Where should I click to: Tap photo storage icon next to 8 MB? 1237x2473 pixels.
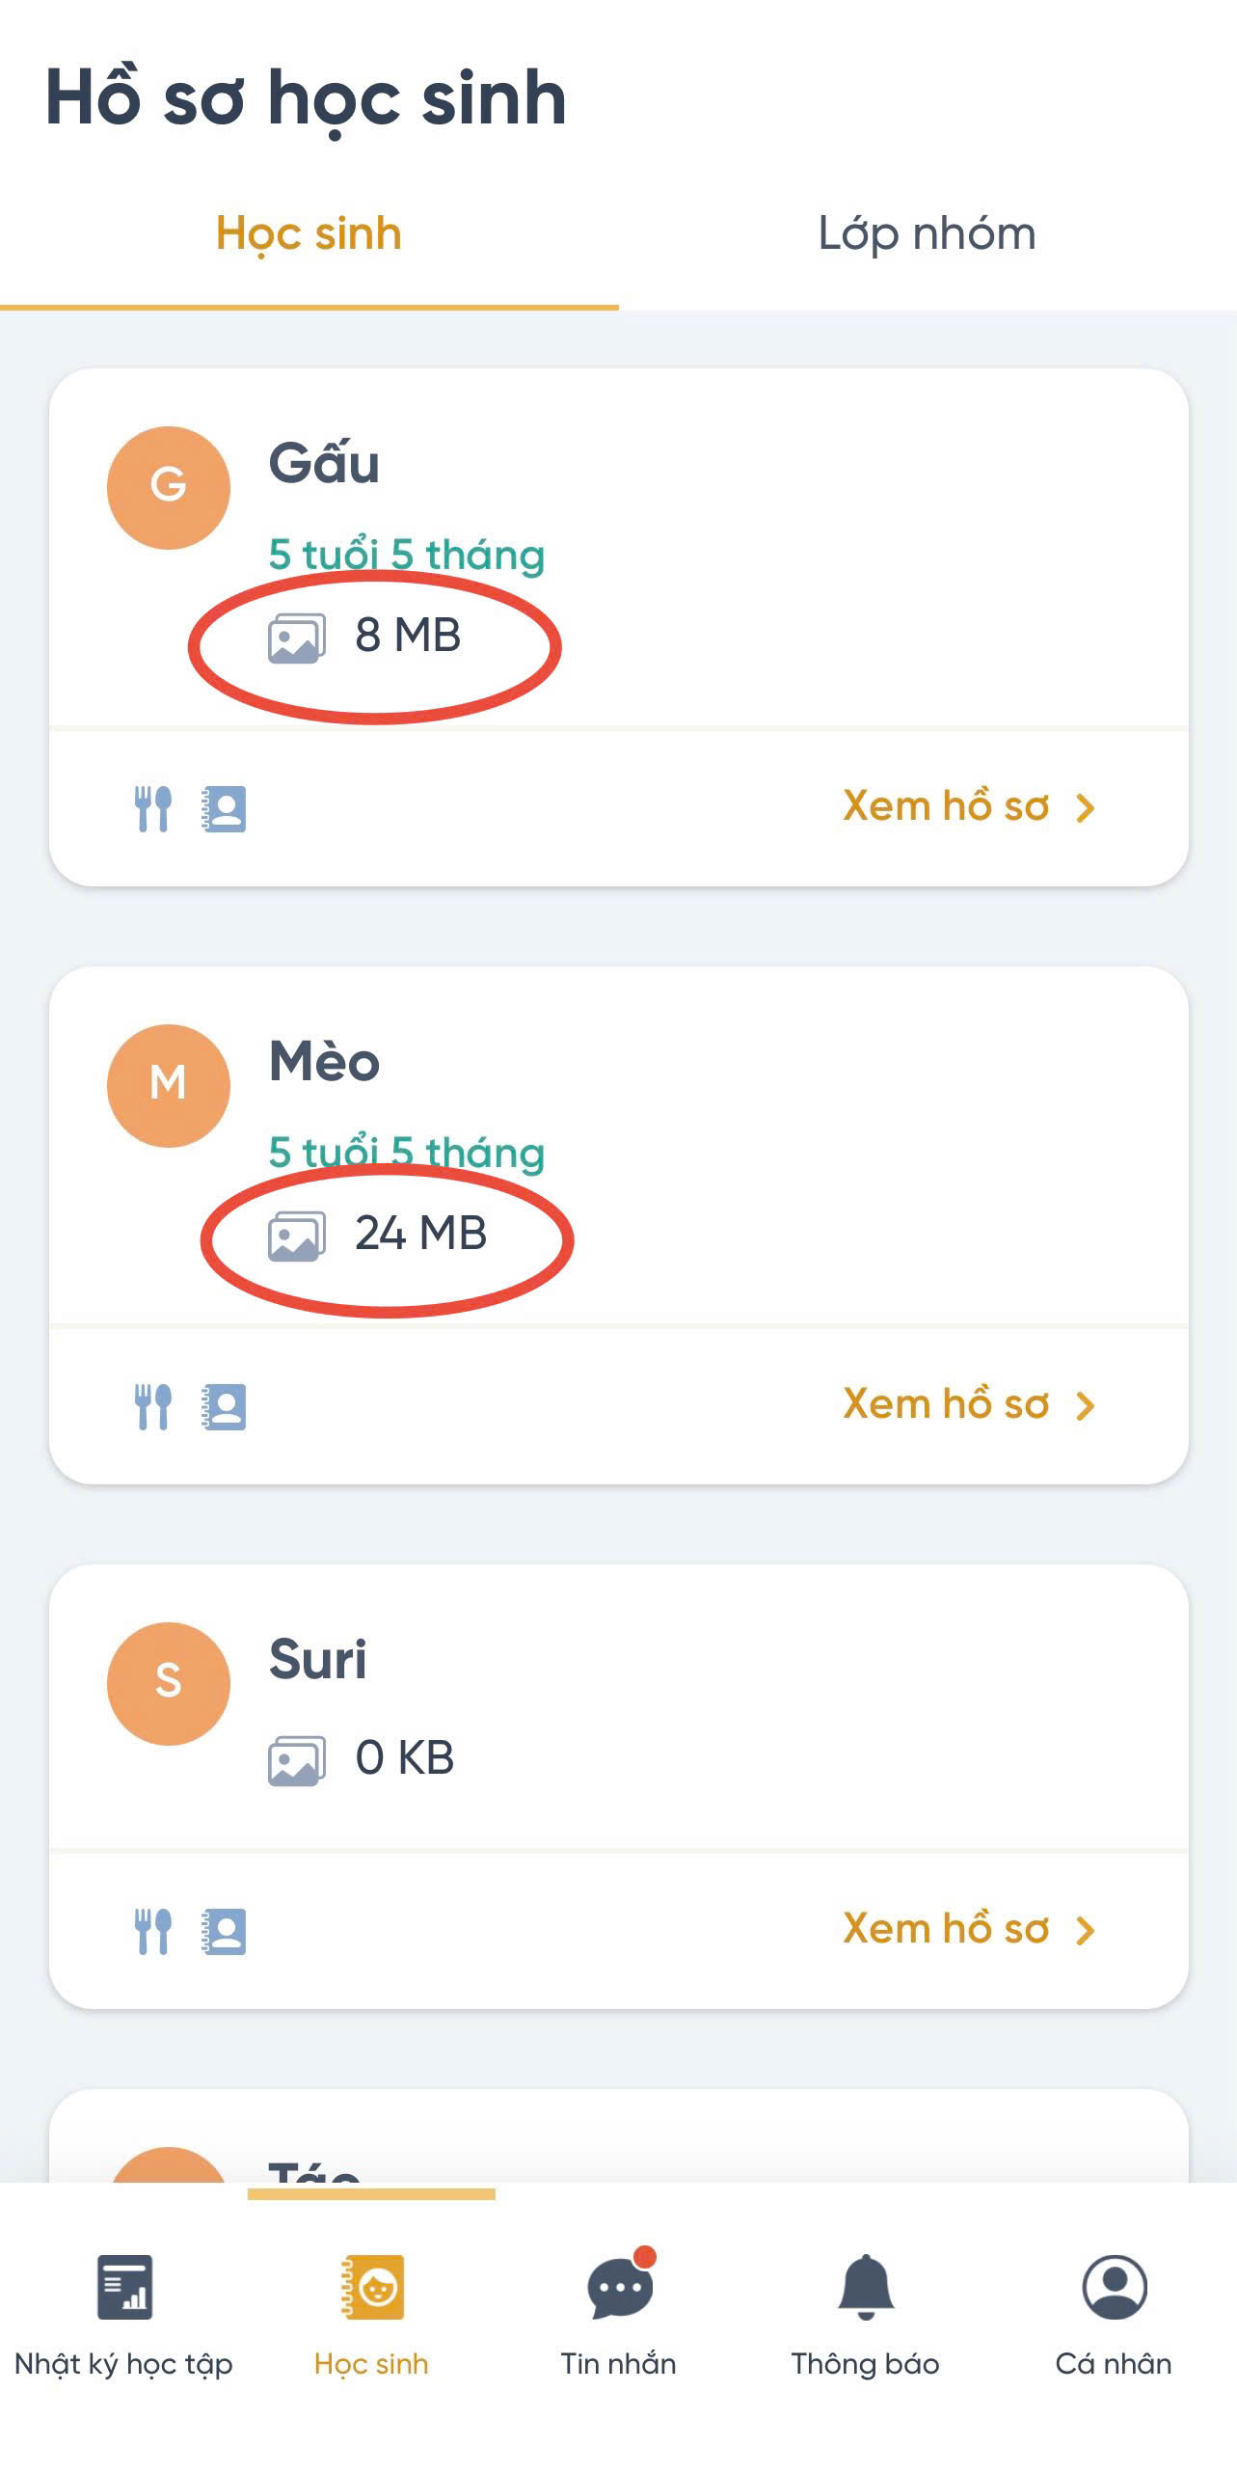(x=296, y=638)
